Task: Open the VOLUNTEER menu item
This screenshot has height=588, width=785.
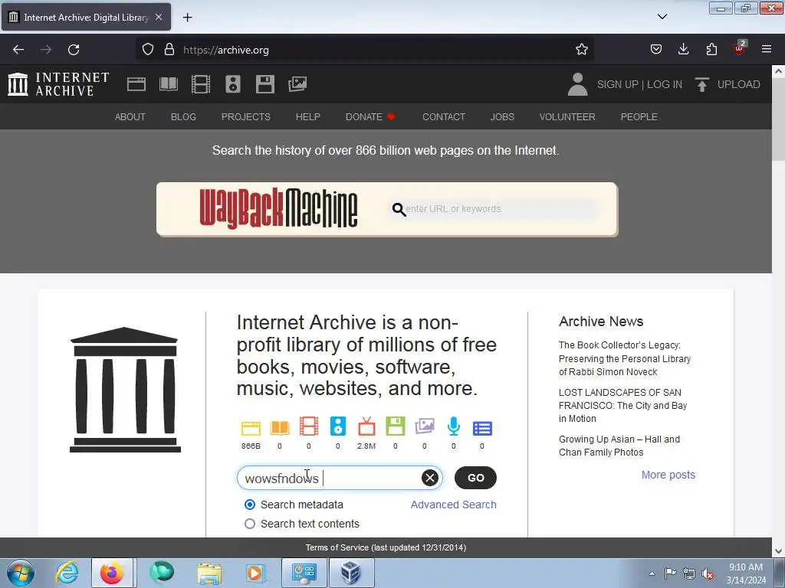Action: click(x=567, y=116)
